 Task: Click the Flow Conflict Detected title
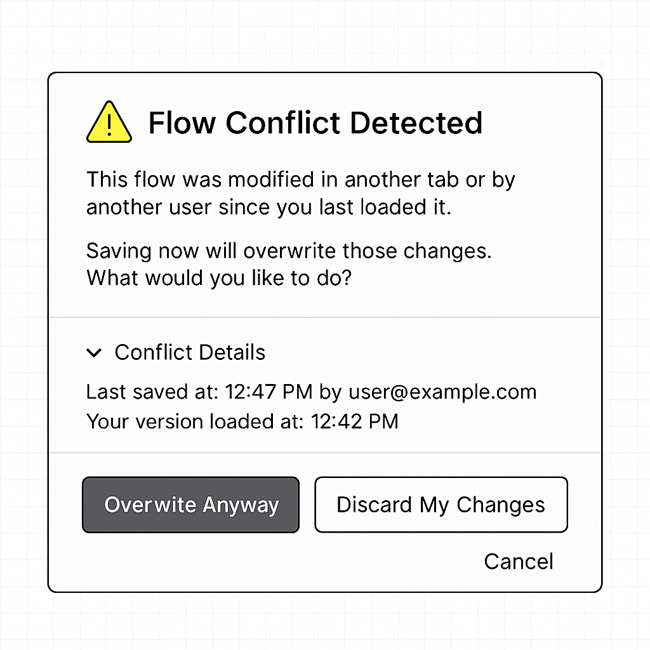click(x=315, y=122)
